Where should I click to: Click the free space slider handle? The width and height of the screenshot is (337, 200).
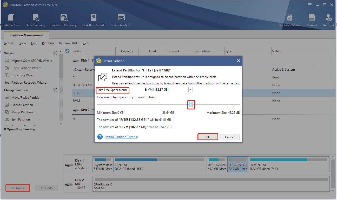[x=191, y=105]
